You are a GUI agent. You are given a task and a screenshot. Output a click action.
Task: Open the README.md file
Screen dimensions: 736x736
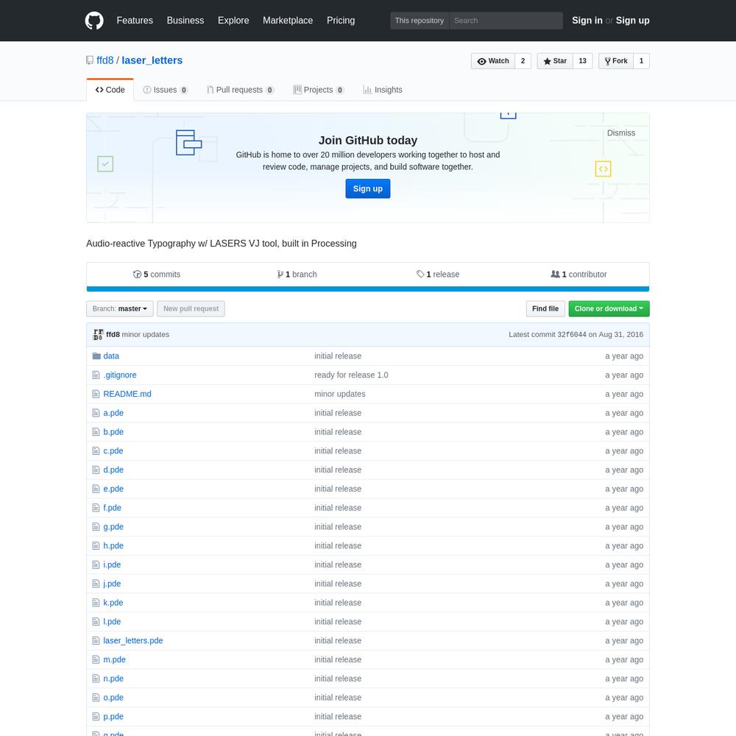point(127,394)
